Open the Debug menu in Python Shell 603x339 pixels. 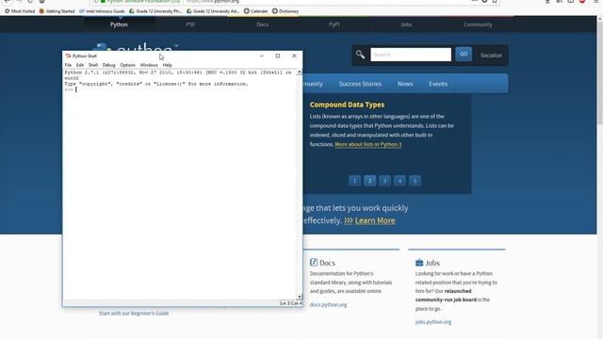click(x=109, y=65)
